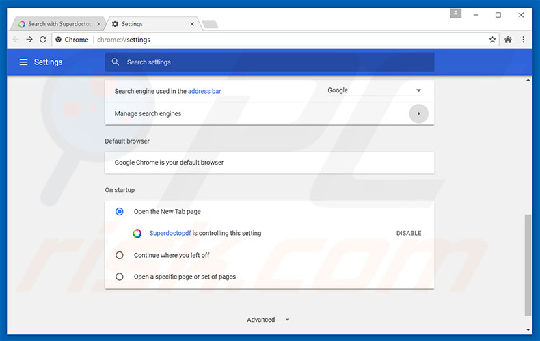Viewport: 540px width, 341px height.
Task: Click the user profile icon in title bar
Action: pos(456,14)
